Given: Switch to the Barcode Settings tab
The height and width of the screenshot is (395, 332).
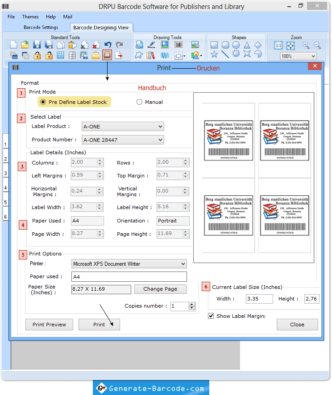Looking at the screenshot, I should [x=41, y=27].
